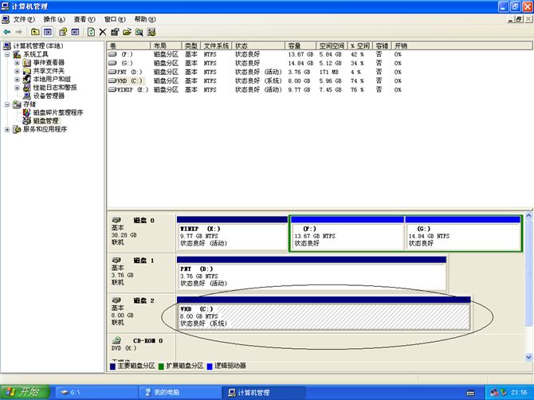
Task: Click the 开始 Start button
Action: tap(26, 392)
